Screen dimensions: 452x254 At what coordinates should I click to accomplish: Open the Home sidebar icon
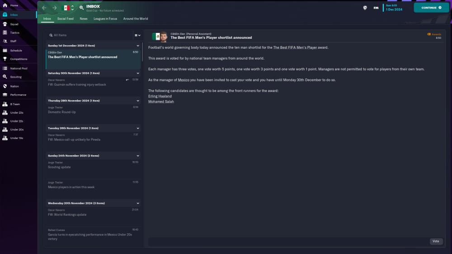click(x=5, y=5)
